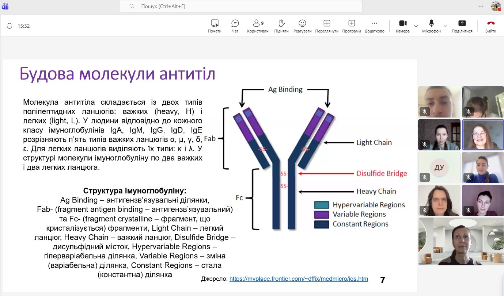Open reactions menu (Реагувати)
504x296 pixels.
302,26
